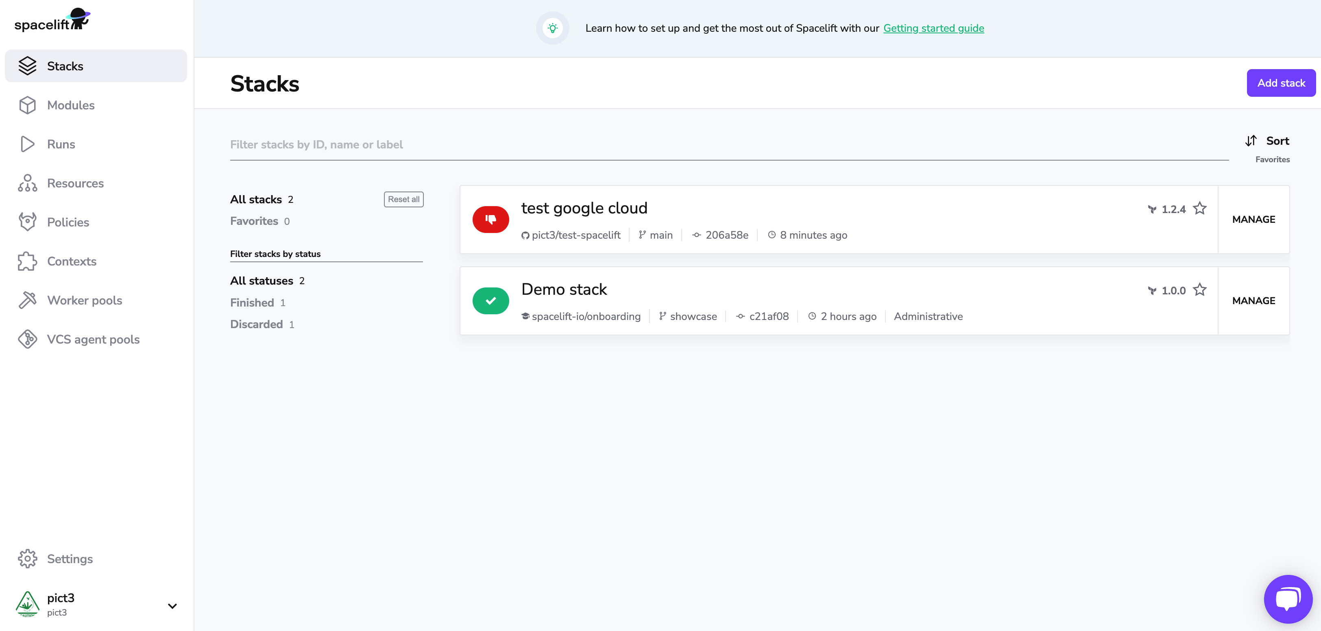Expand the pict3 account menu chevron

pos(172,606)
